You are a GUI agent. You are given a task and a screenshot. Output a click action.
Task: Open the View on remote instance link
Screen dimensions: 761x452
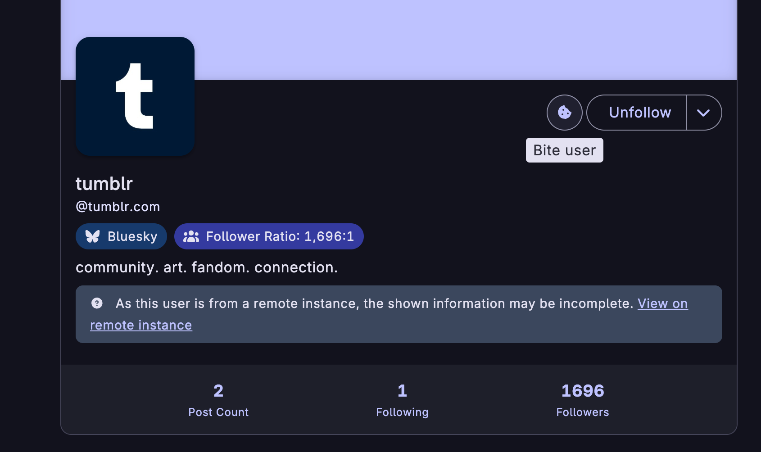662,304
